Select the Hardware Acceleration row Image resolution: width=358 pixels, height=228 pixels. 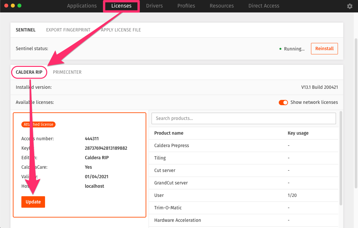(x=244, y=220)
